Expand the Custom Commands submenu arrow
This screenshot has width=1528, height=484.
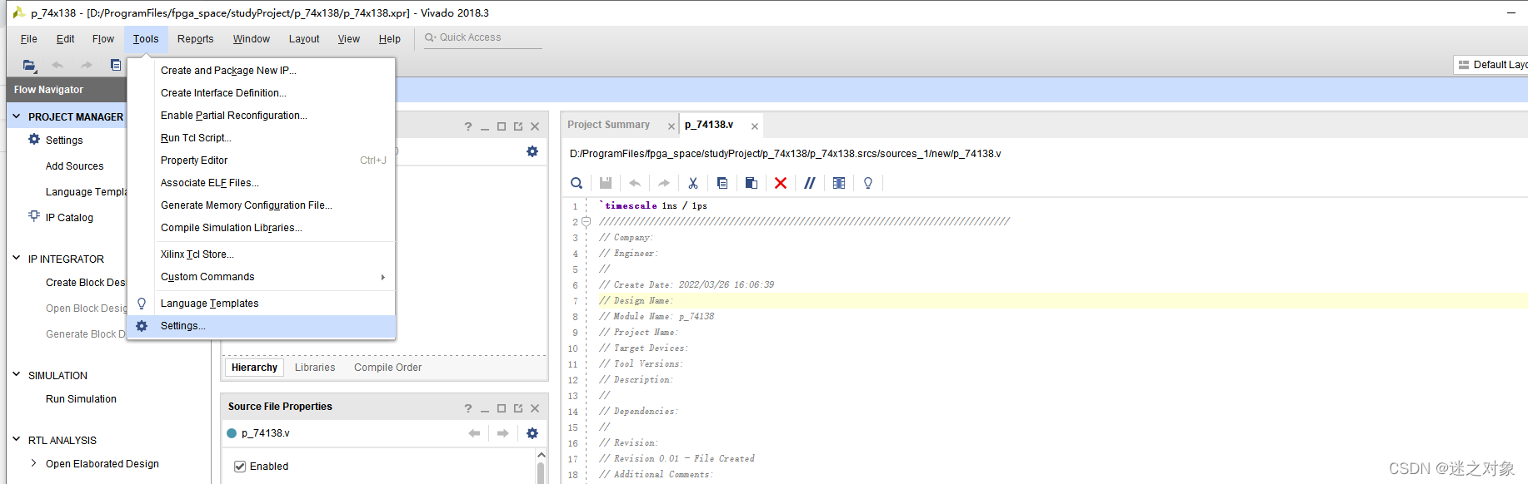pos(382,277)
